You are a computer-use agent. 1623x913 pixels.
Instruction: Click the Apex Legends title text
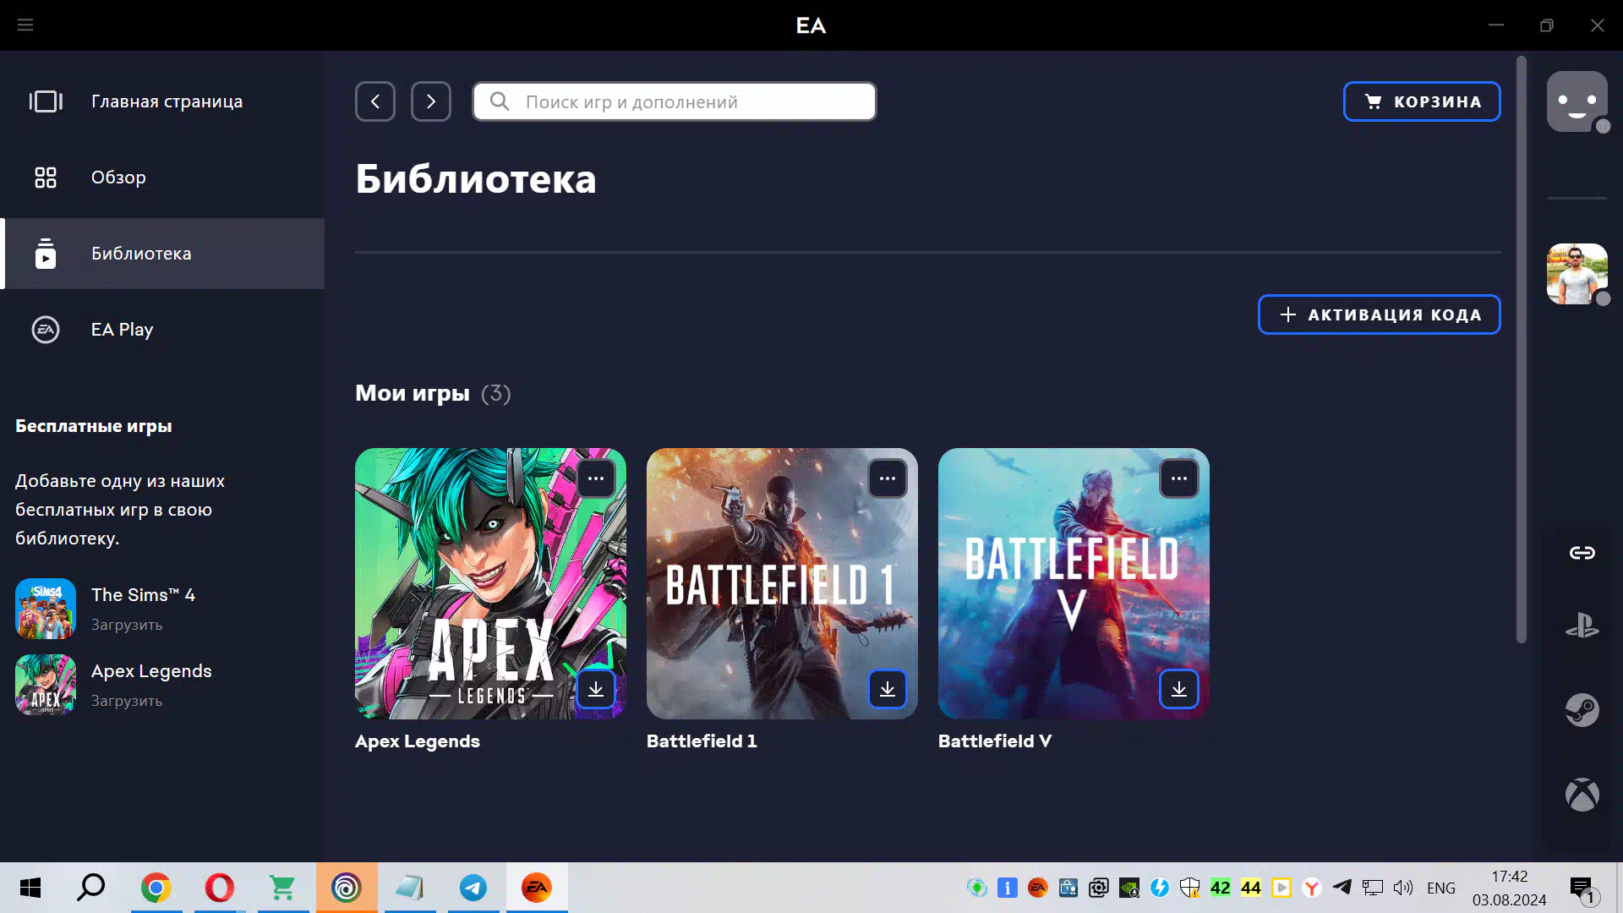point(418,741)
